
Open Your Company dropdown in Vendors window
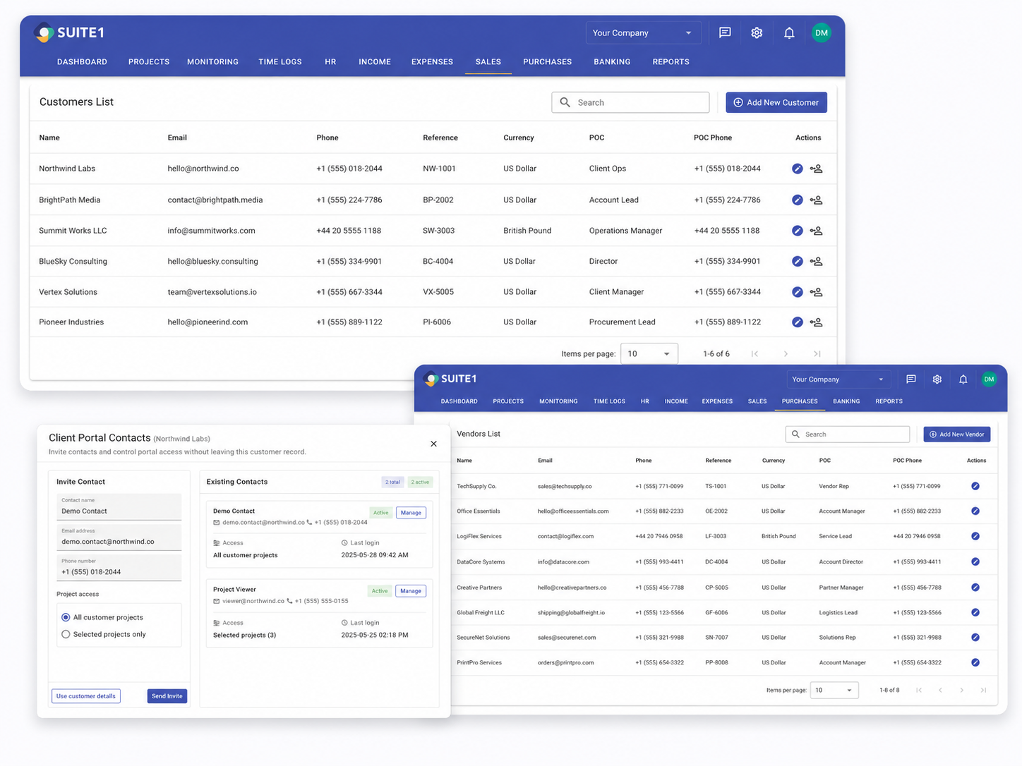click(838, 379)
